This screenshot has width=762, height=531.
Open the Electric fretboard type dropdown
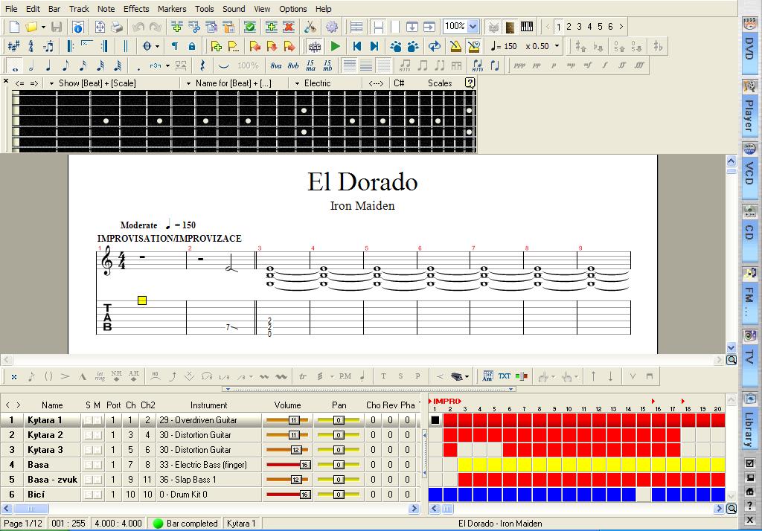(x=297, y=83)
